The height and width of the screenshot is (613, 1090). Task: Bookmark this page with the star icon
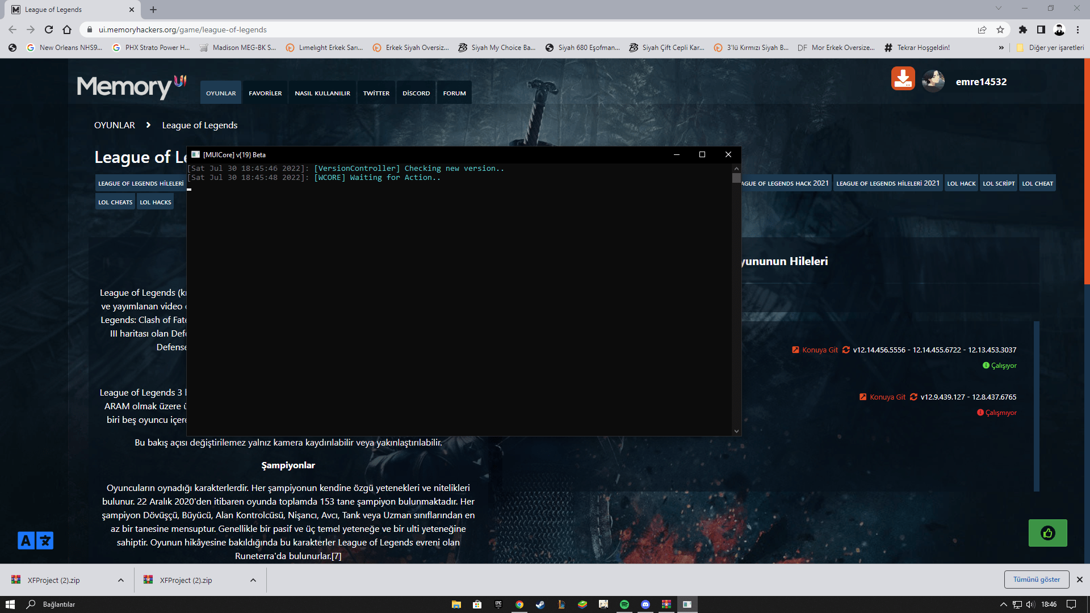pyautogui.click(x=1000, y=30)
